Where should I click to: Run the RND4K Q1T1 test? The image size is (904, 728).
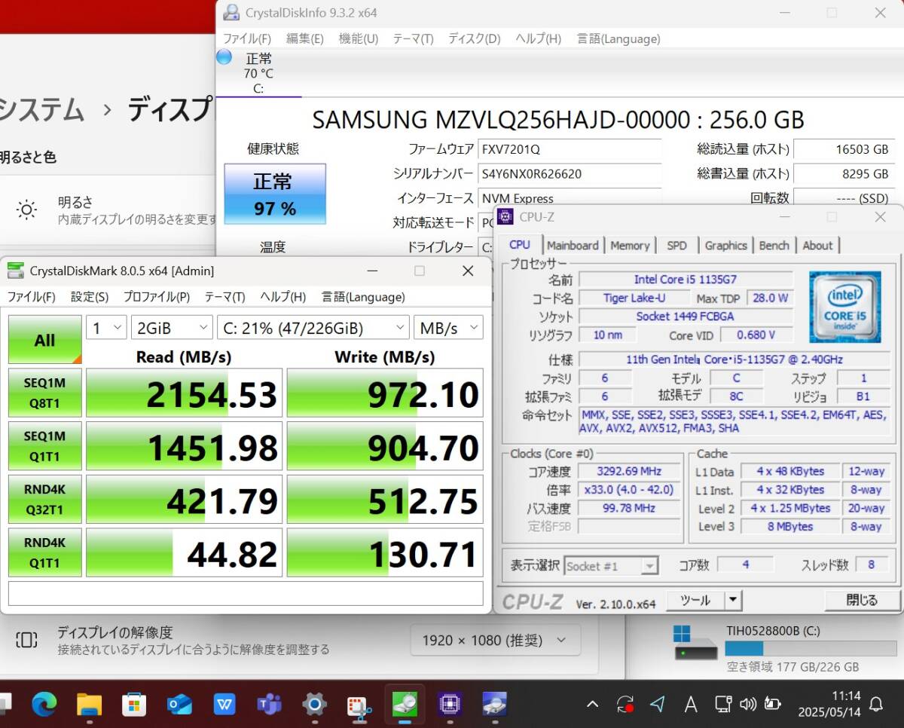pyautogui.click(x=44, y=552)
